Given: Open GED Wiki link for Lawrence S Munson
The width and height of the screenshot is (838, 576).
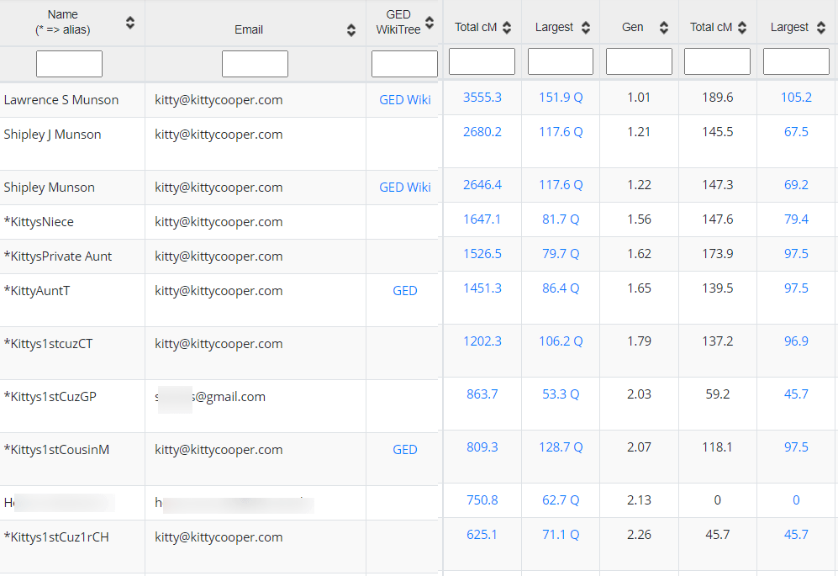Looking at the screenshot, I should [405, 100].
